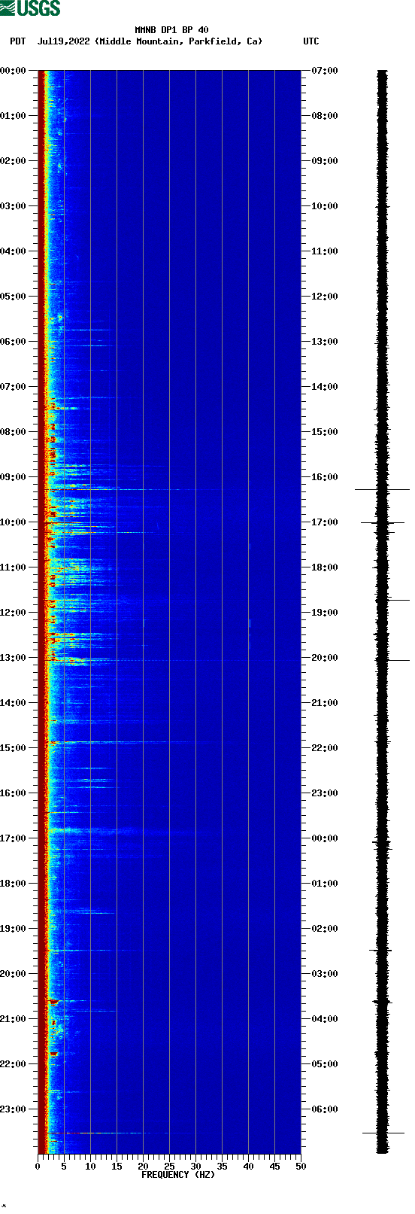Click the 15:00 label on the PDT axis
Viewport: 415px width, 1214px height.
point(13,748)
